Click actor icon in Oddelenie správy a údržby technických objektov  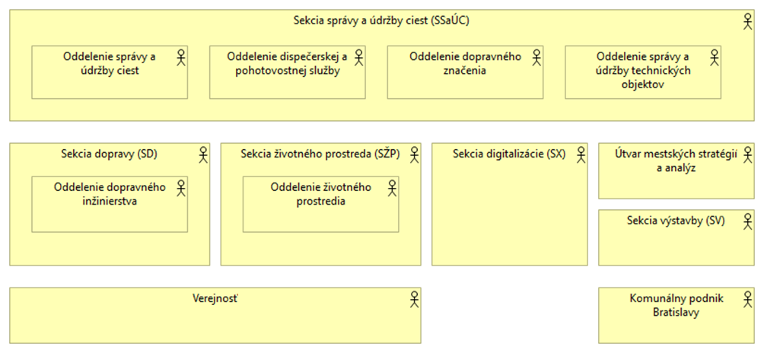715,57
